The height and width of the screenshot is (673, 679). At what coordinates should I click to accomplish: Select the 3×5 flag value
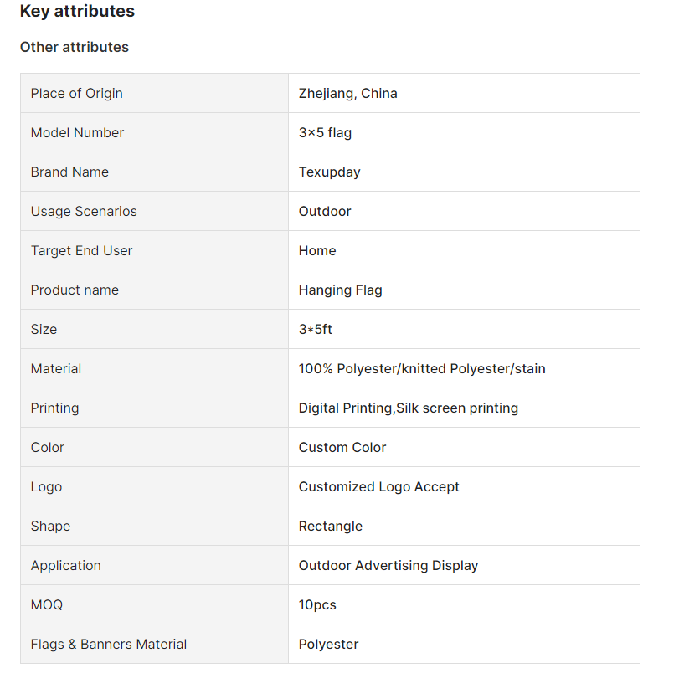[x=325, y=132]
